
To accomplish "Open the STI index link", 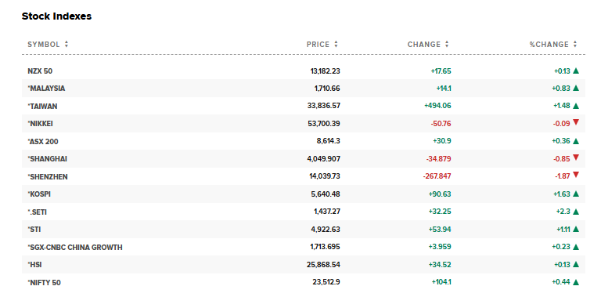I will click(34, 230).
